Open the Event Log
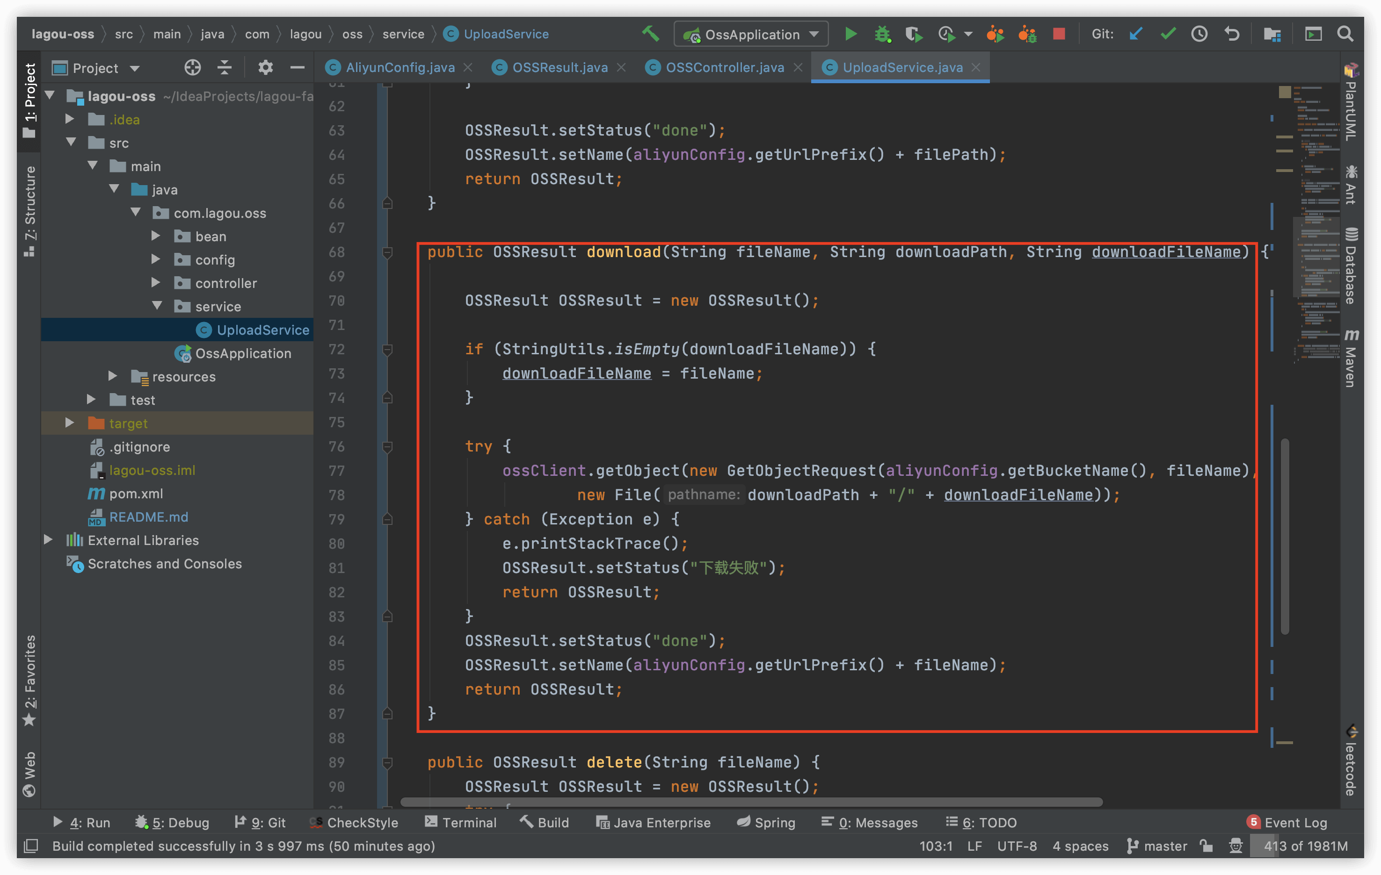Viewport: 1381px width, 875px height. coord(1287,822)
